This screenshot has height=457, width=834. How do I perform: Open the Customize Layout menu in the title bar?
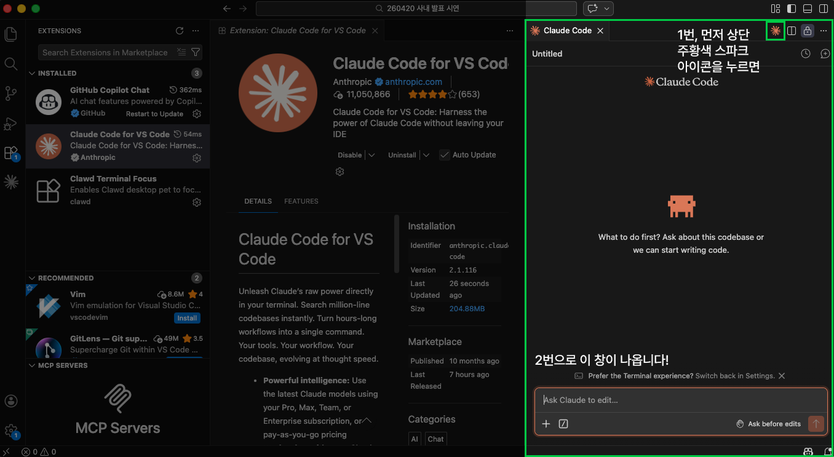point(776,9)
